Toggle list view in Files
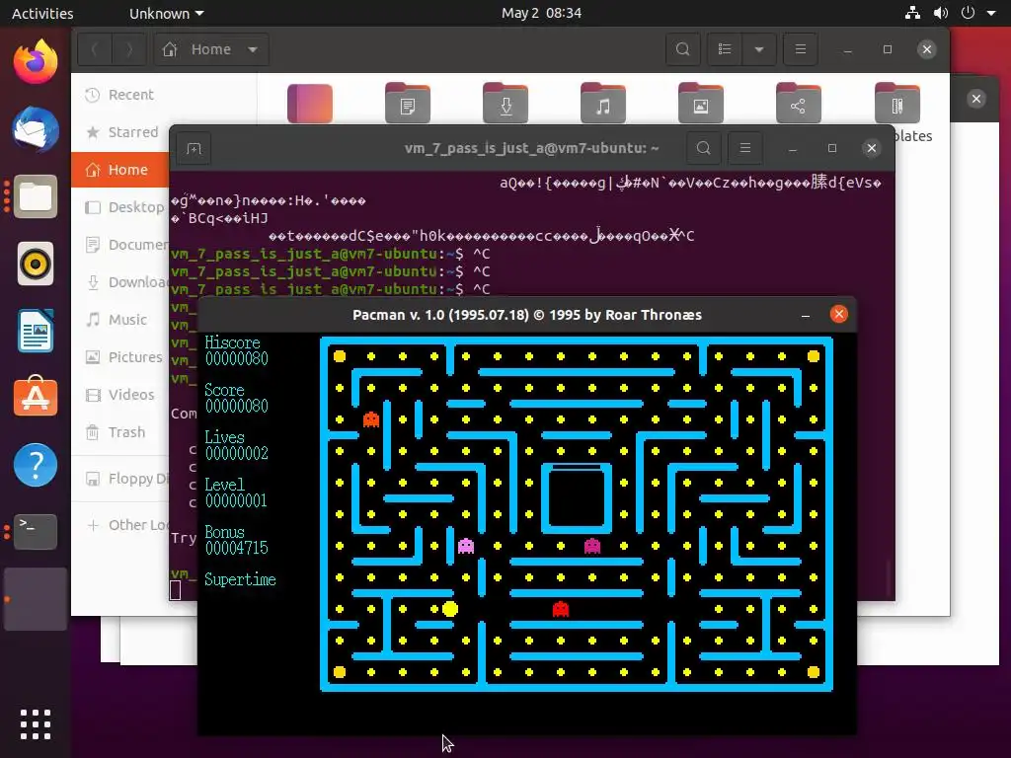 click(725, 49)
